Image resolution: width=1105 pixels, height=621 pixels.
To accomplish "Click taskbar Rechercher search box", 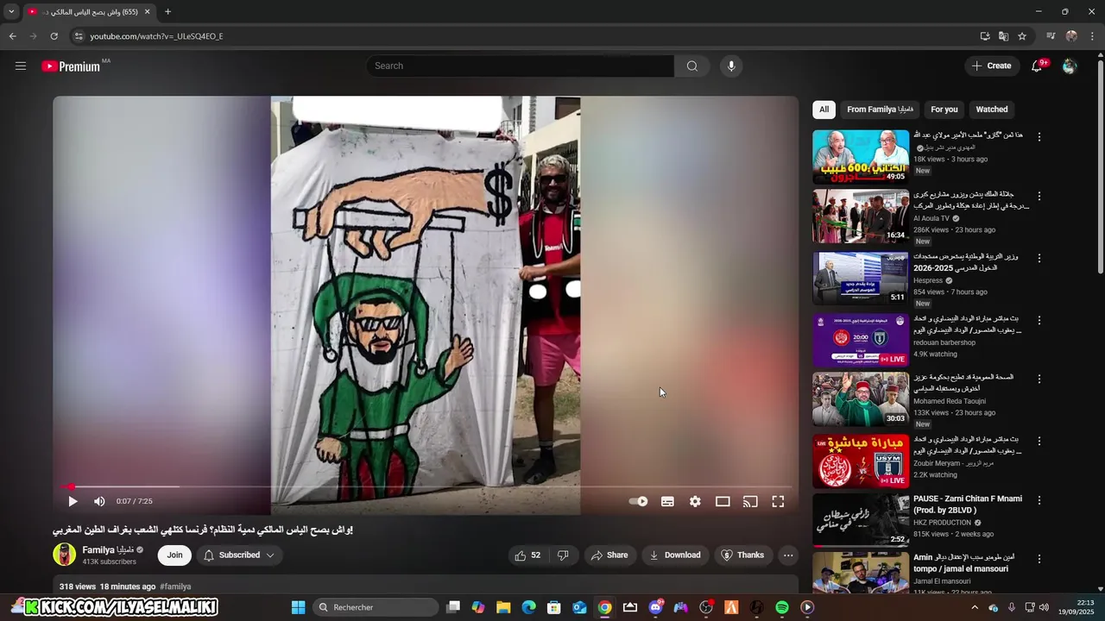I will pyautogui.click(x=376, y=607).
